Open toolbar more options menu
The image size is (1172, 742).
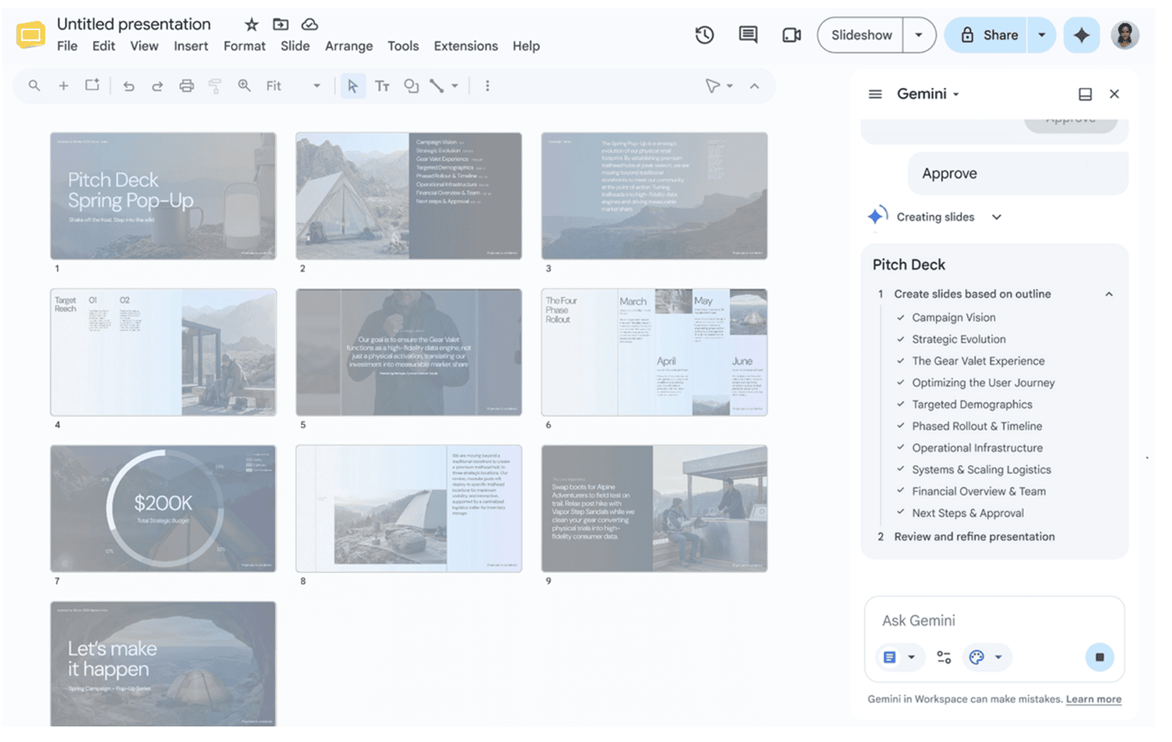tap(487, 85)
